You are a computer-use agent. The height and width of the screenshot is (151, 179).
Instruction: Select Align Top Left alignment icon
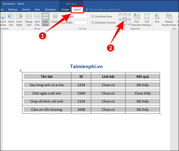[x=120, y=15]
